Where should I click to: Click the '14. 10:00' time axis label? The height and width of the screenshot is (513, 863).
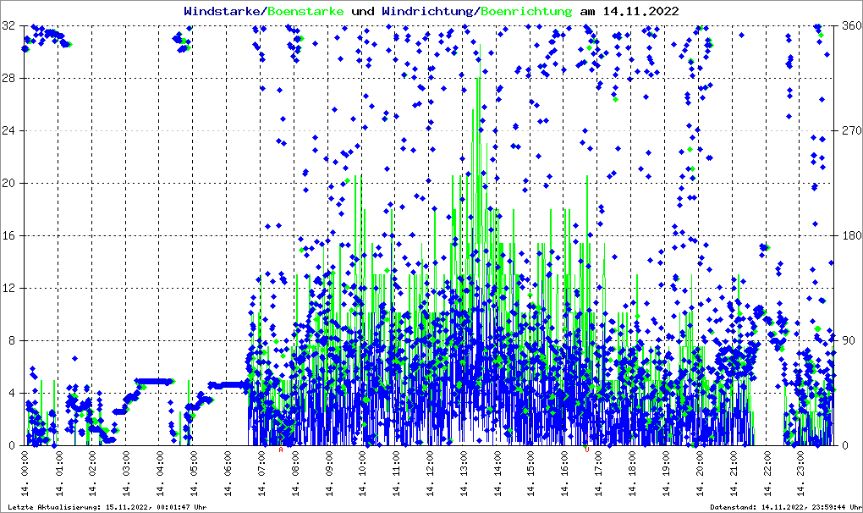click(362, 473)
